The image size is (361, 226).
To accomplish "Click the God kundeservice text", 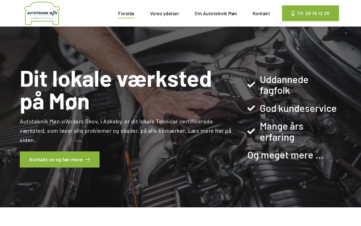I will pos(298,108).
